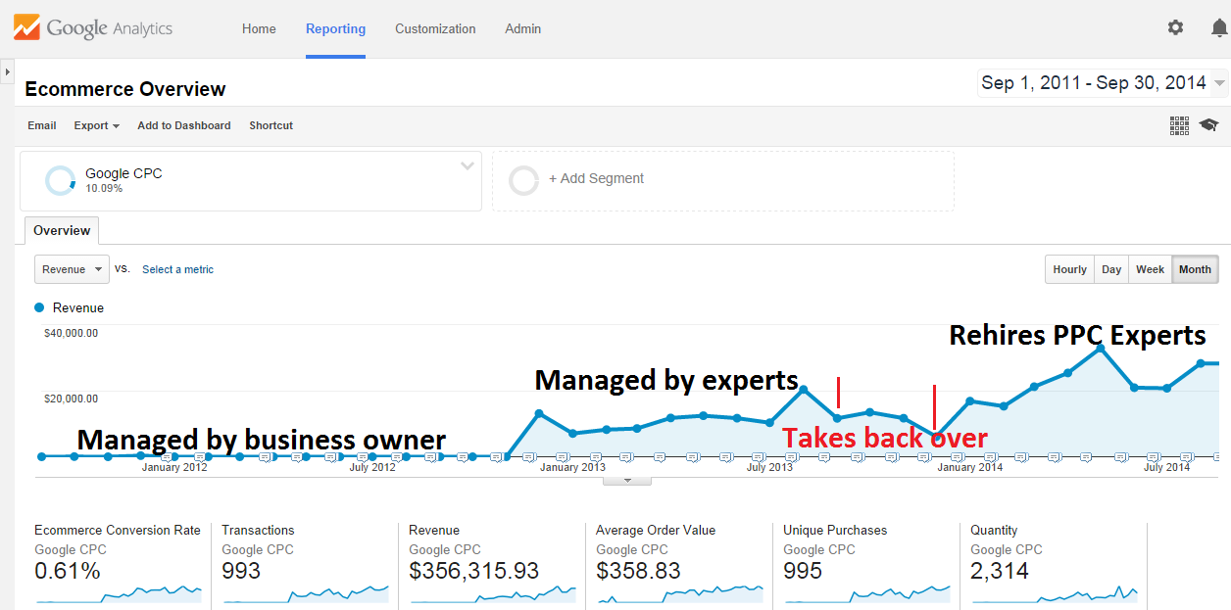Open the Reporting tab

335,28
